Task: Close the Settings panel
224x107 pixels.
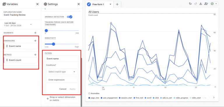Action: coord(78,4)
